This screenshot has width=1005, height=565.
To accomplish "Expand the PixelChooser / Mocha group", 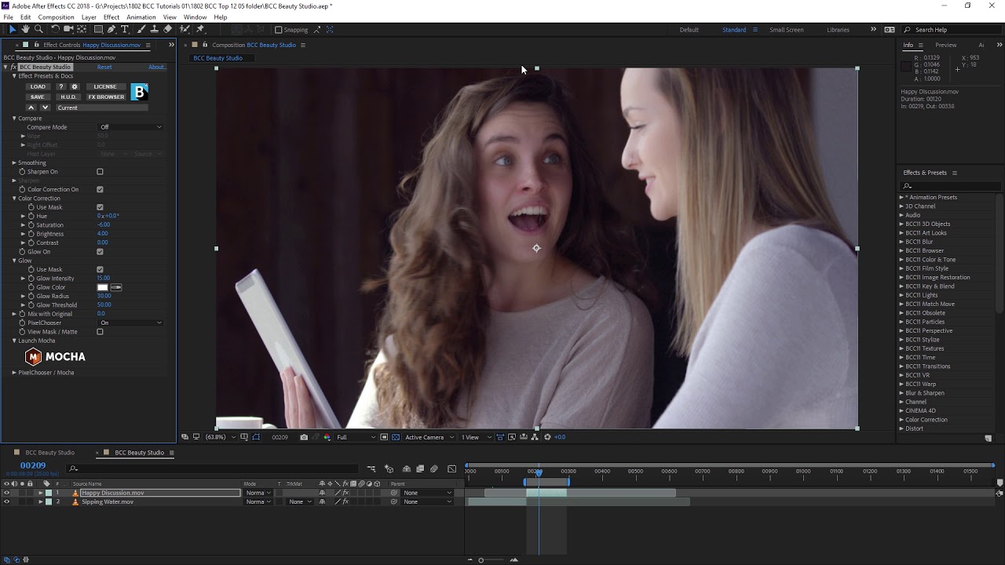I will click(x=14, y=373).
